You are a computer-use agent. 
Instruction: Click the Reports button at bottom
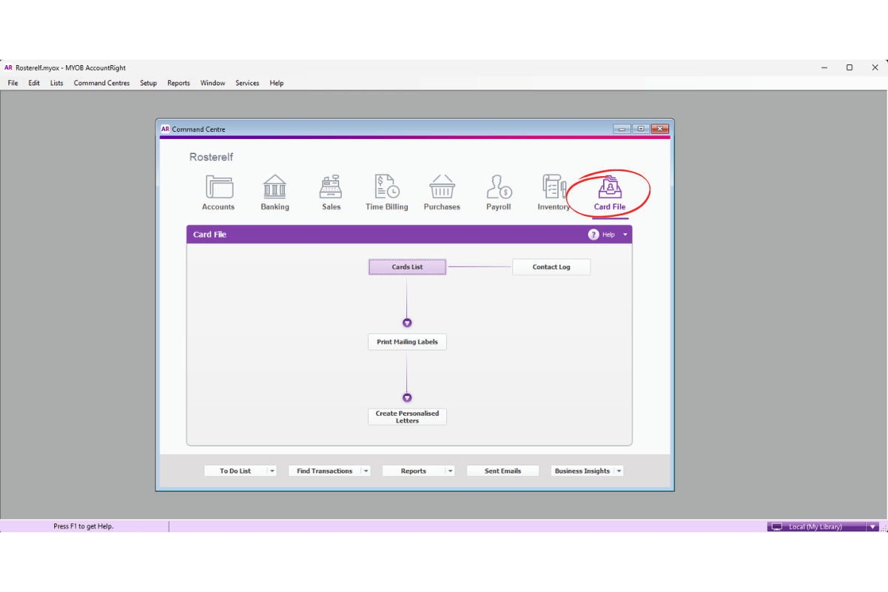[414, 471]
